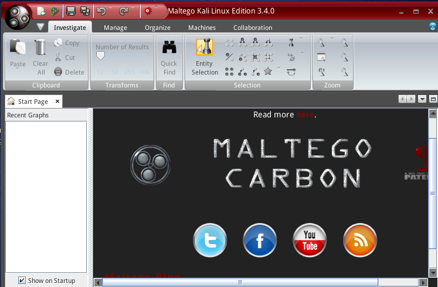Open dropdown arrow next to chess pawn icon
This screenshot has height=287, width=438.
click(301, 39)
